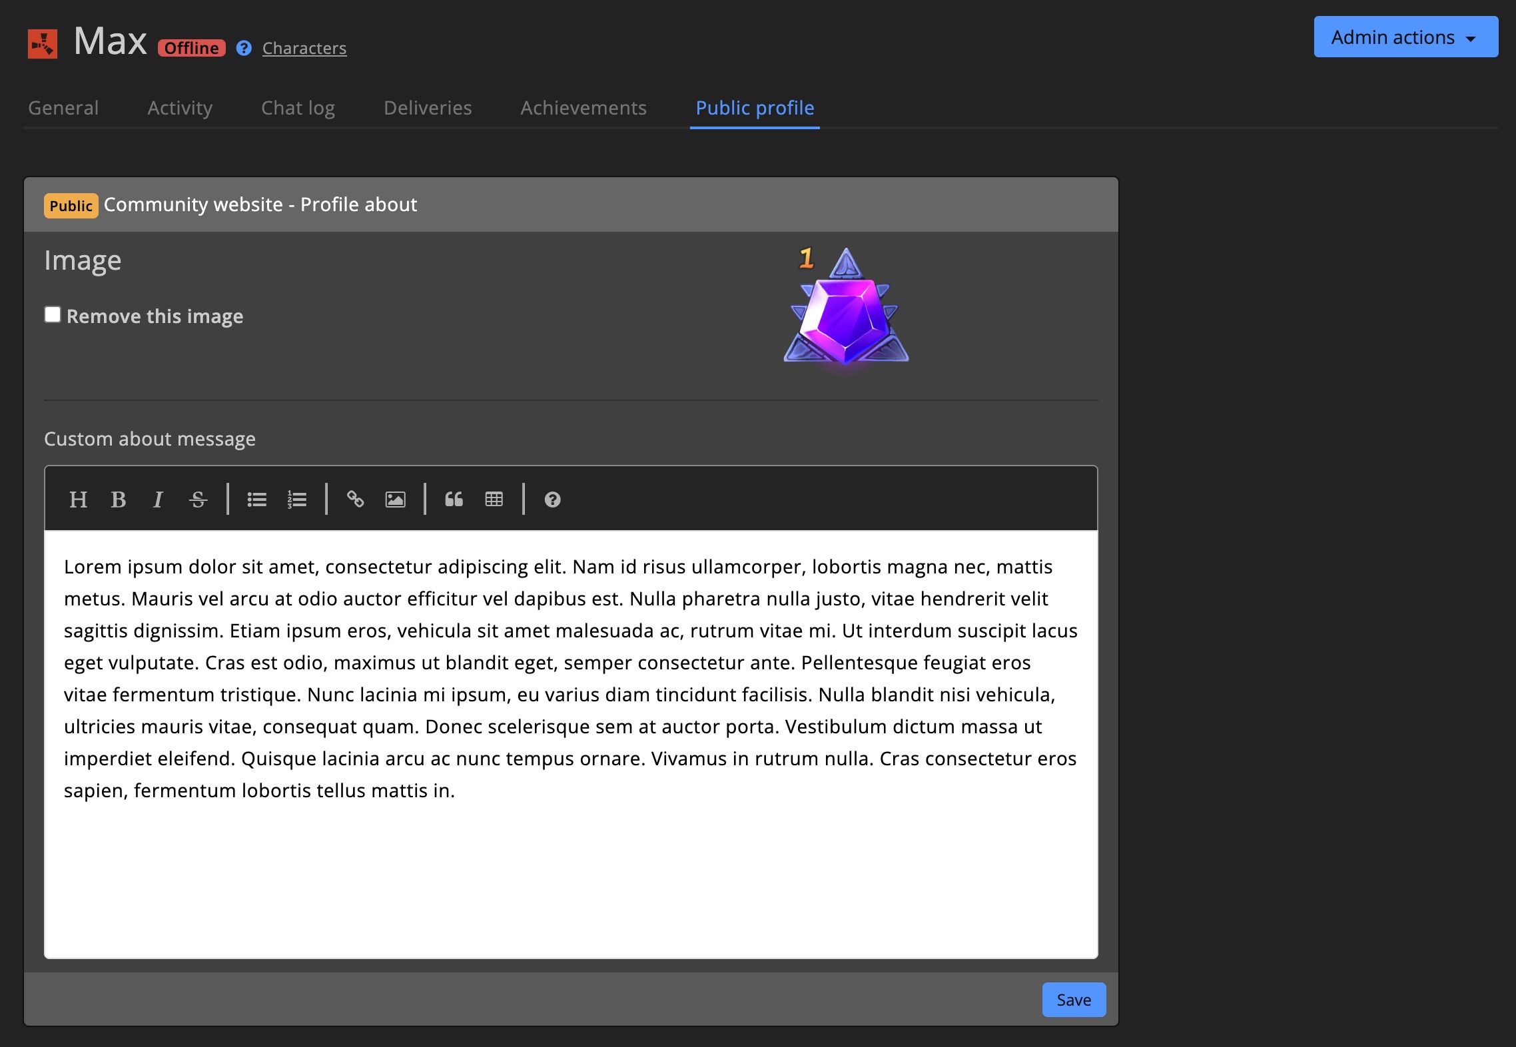The width and height of the screenshot is (1516, 1047).
Task: Switch to the Chat log tab
Action: click(298, 108)
